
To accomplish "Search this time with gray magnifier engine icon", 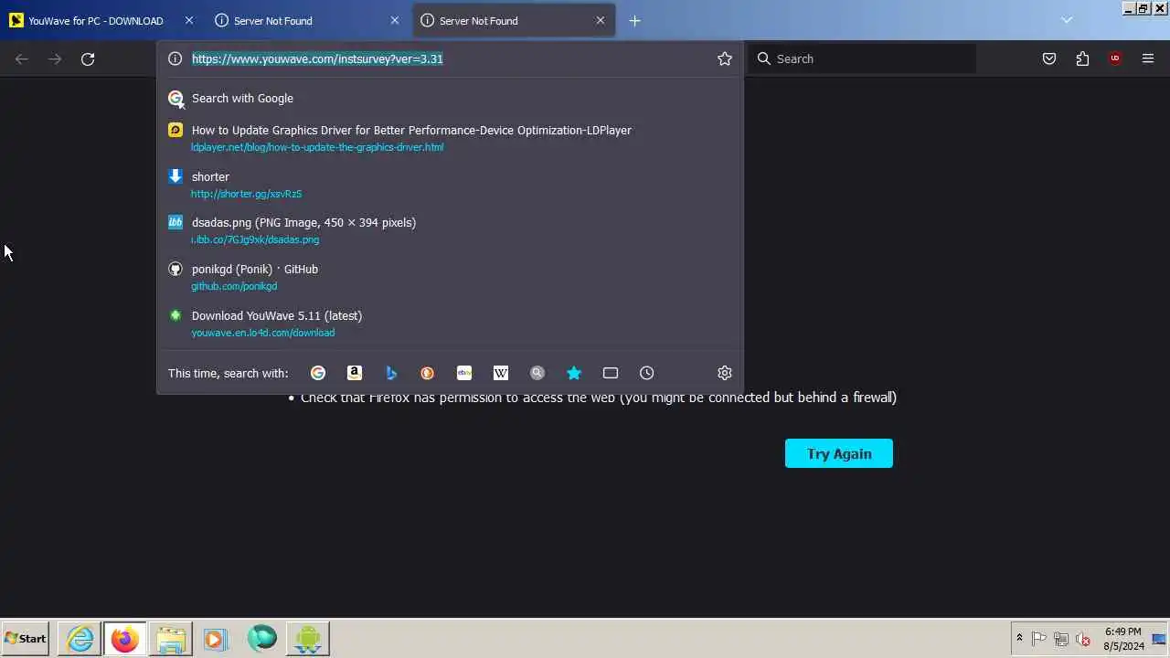I will [x=537, y=373].
